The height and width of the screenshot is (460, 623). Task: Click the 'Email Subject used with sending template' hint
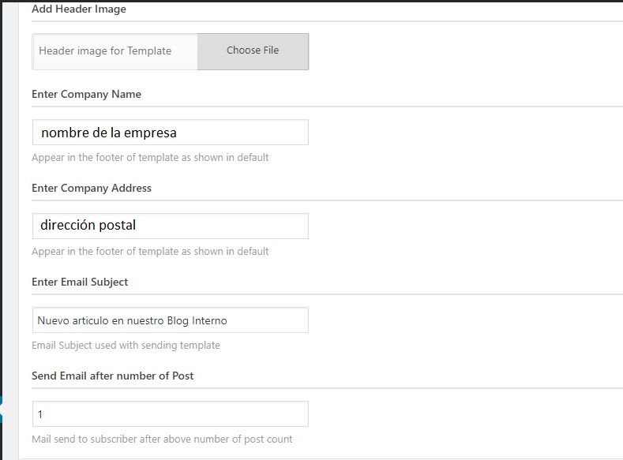point(126,346)
